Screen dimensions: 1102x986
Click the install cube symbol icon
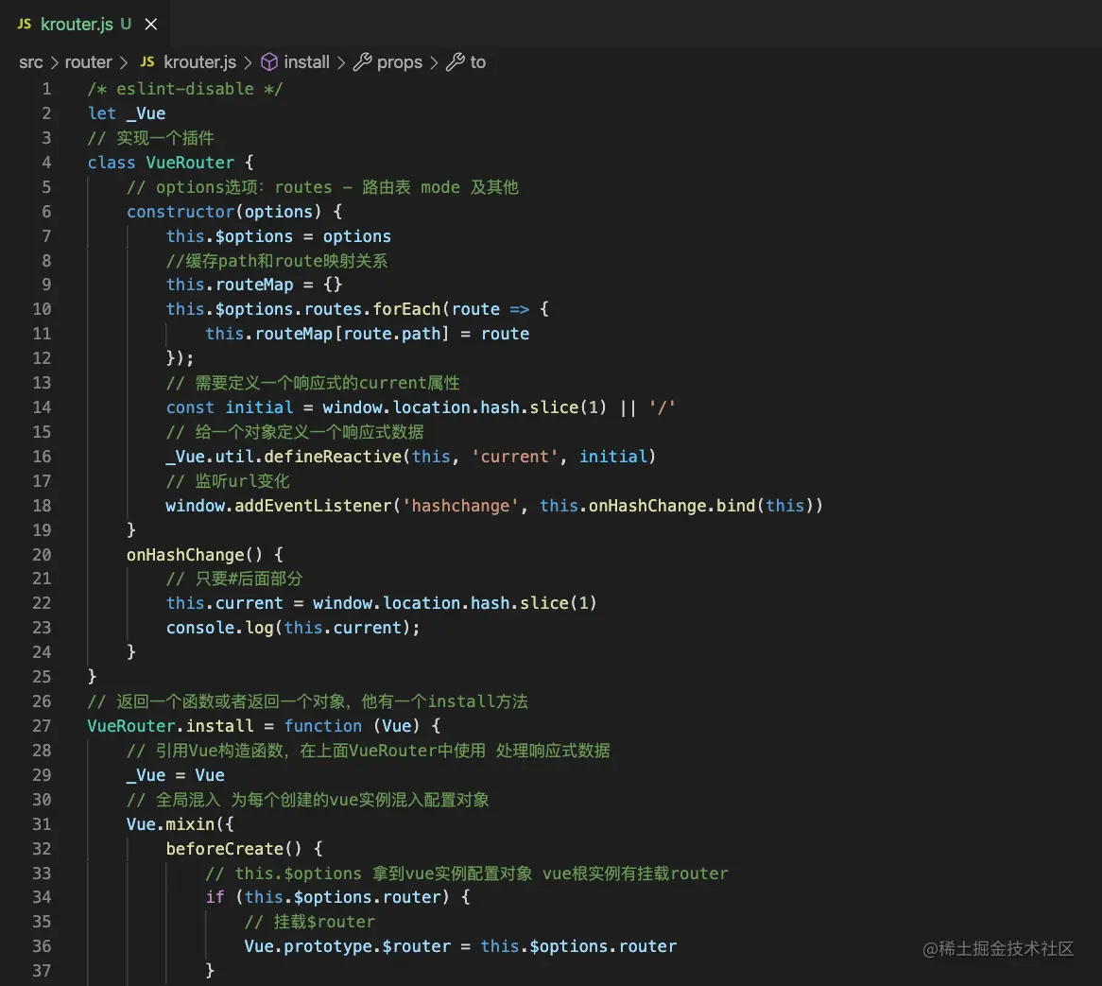269,62
